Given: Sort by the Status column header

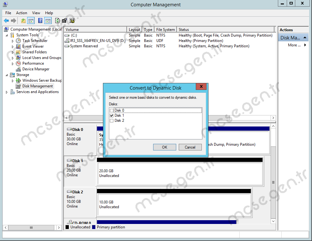Looking at the screenshot, I should [226, 30].
